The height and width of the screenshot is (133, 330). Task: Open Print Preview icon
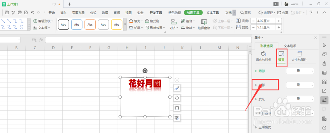(x=26, y=13)
